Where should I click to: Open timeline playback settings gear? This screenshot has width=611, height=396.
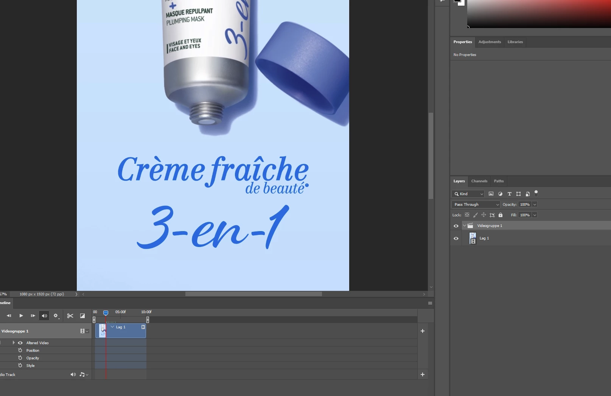(x=56, y=316)
